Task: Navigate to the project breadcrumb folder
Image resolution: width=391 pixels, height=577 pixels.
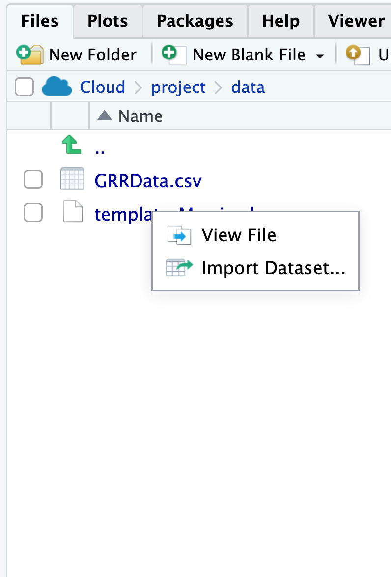Action: click(x=178, y=87)
